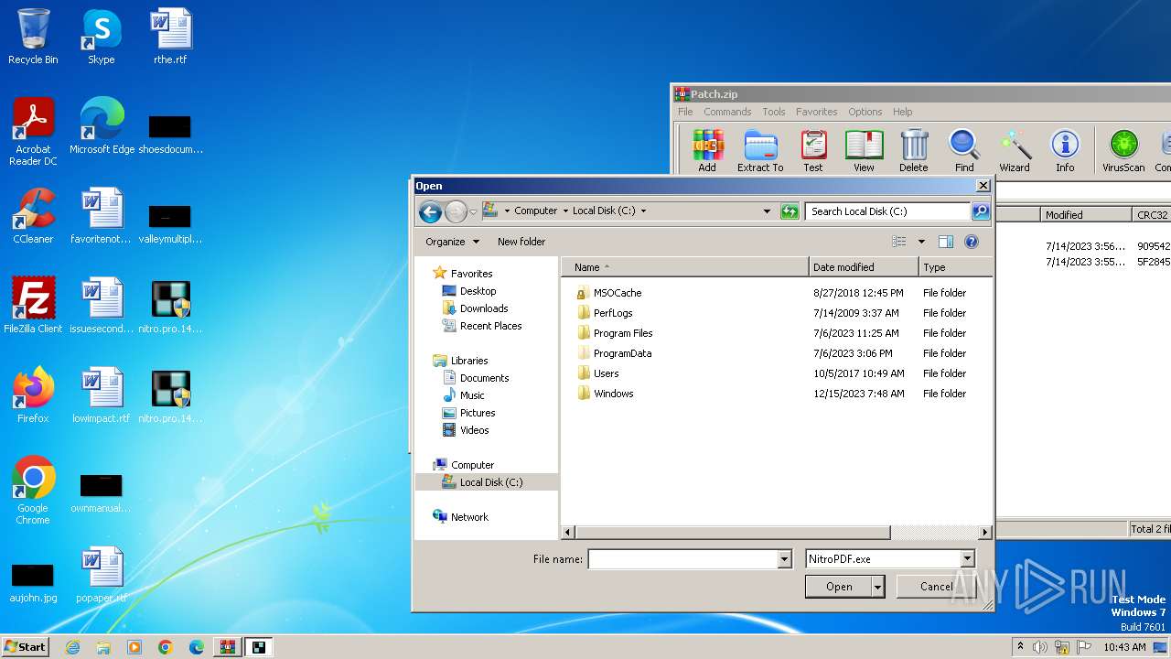
Task: Select Google Chrome desktop icon
Action: click(33, 491)
